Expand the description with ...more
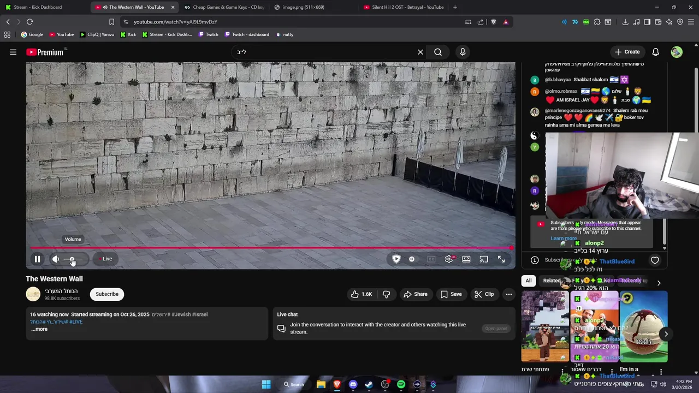This screenshot has height=393, width=699. tap(39, 329)
